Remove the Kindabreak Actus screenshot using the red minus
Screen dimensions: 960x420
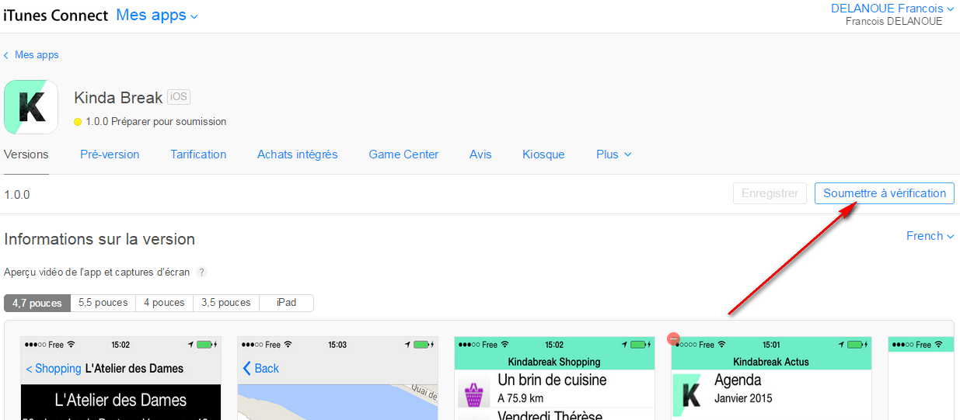point(674,339)
